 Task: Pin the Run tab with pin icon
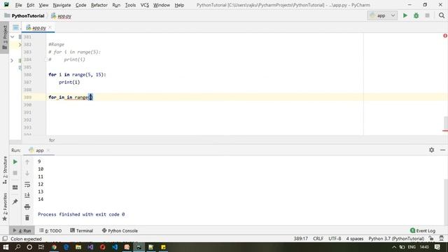tap(15, 202)
